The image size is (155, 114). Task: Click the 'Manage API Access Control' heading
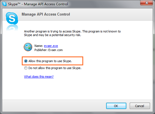click(46, 14)
